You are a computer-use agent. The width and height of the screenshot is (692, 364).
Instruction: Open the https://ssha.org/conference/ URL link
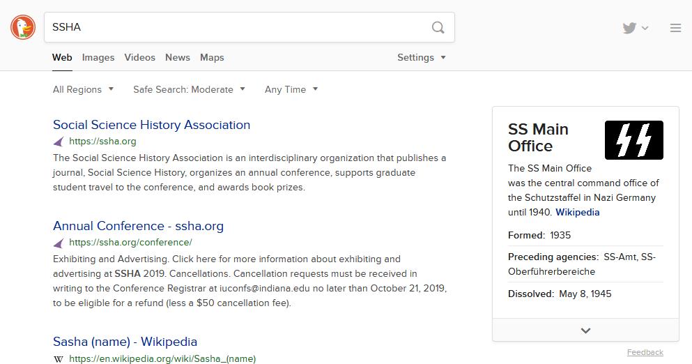(130, 243)
